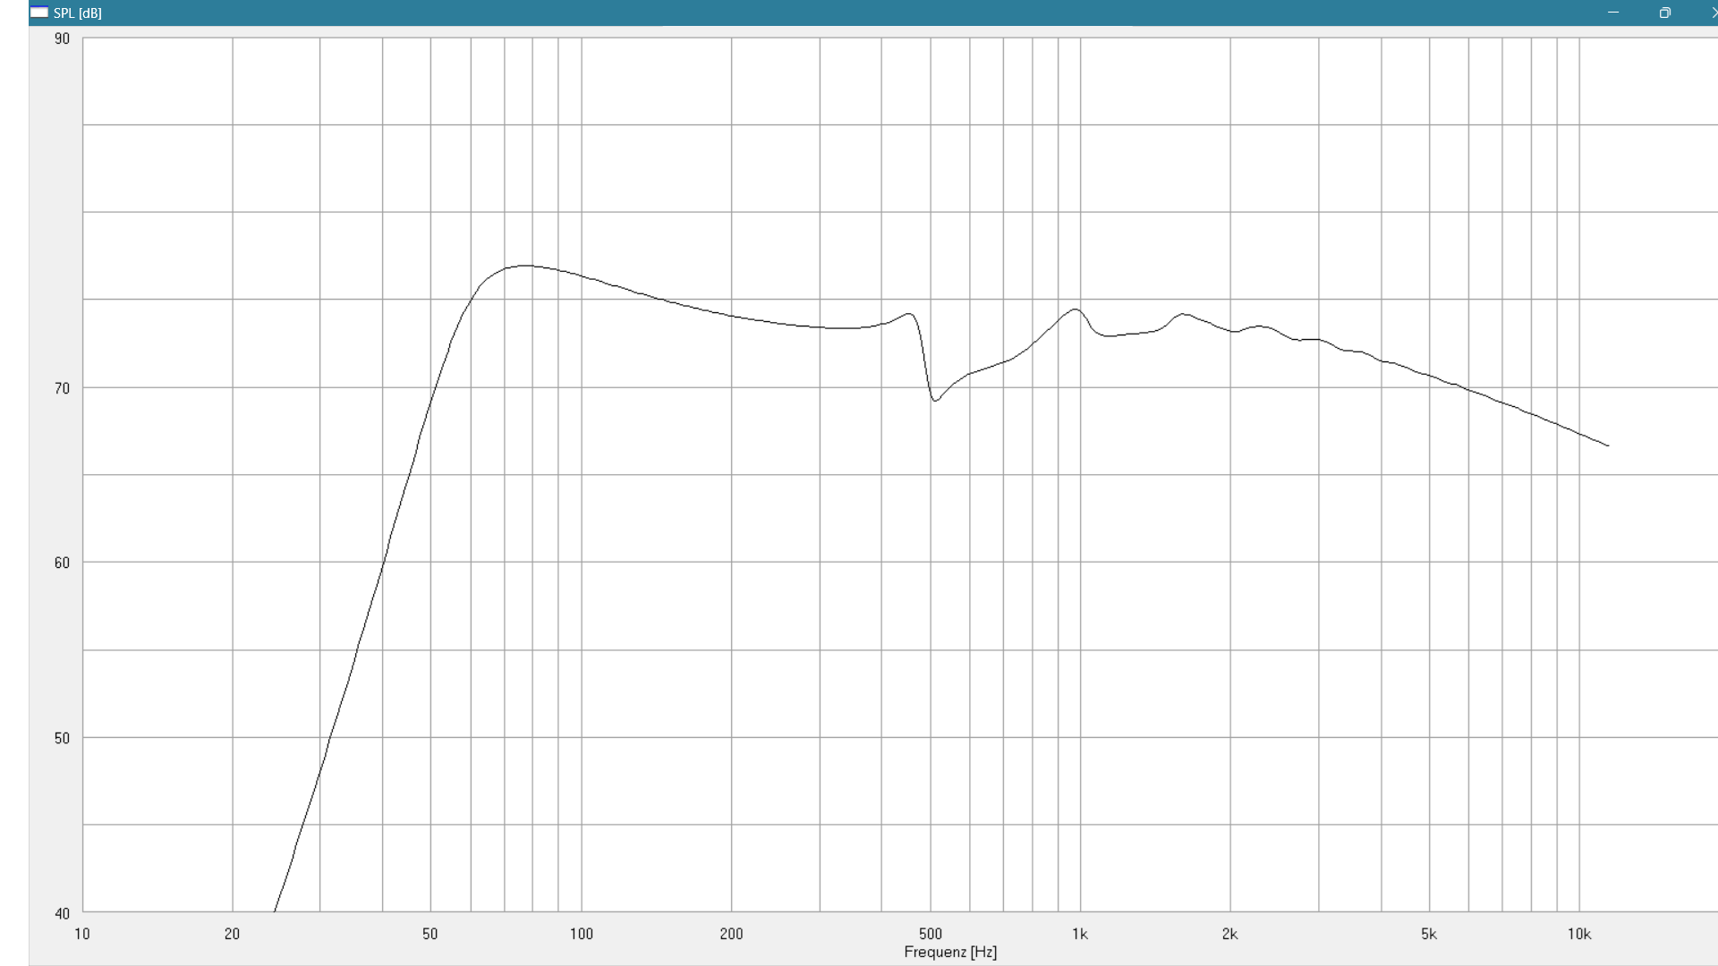Click the 100 Hz x-axis label
Image resolution: width=1718 pixels, height=966 pixels.
point(582,934)
